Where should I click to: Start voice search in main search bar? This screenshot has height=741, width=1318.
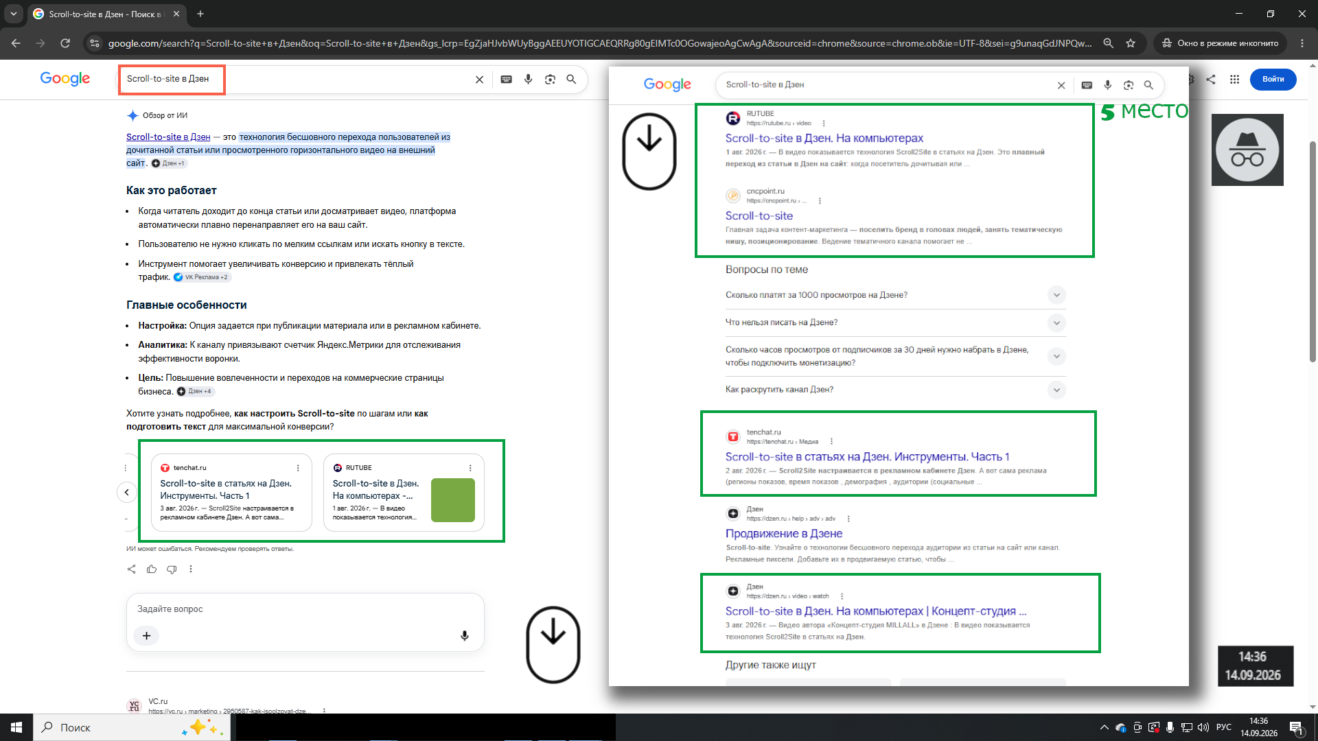[x=528, y=80]
